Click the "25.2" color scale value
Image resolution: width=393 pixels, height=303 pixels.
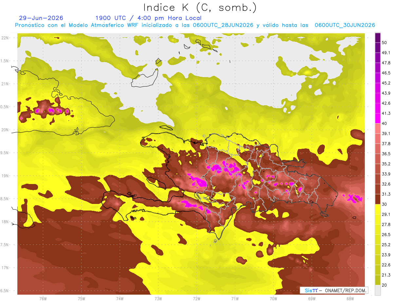pos(386,244)
